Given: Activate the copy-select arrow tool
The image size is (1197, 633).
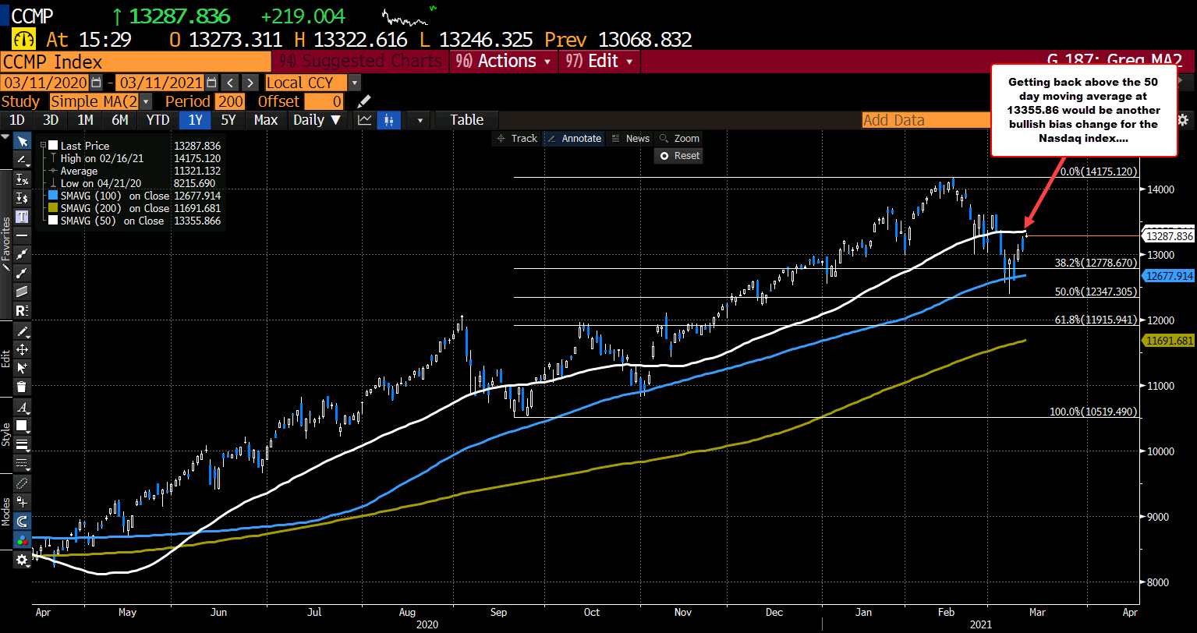Looking at the screenshot, I should click(23, 367).
